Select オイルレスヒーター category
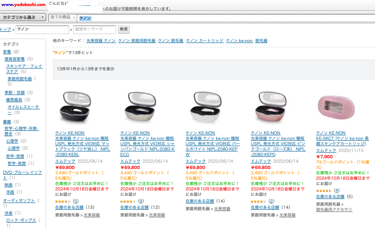The image size is (375, 229). (x=23, y=109)
